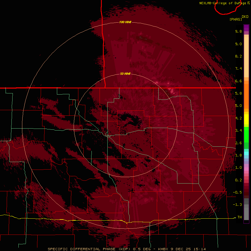Click the 4.2 value on the color scale
The width and height of the screenshot is (251, 251).
(238, 118)
